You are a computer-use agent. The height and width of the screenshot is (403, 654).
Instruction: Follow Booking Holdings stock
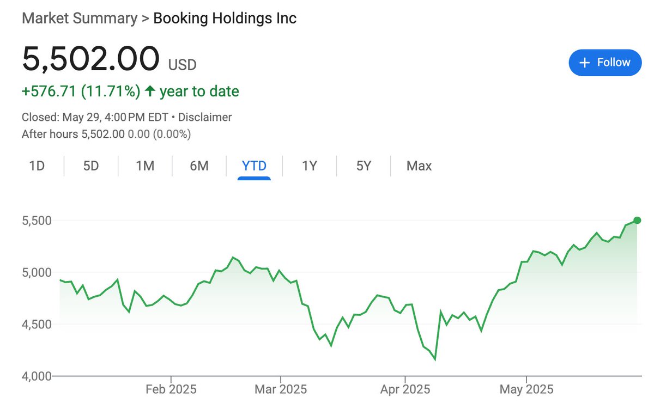(605, 63)
